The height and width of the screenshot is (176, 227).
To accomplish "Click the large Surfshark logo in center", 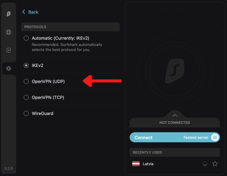I will coord(174,71).
